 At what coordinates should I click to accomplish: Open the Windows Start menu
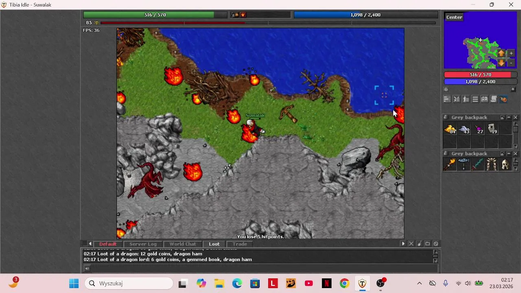(74, 283)
